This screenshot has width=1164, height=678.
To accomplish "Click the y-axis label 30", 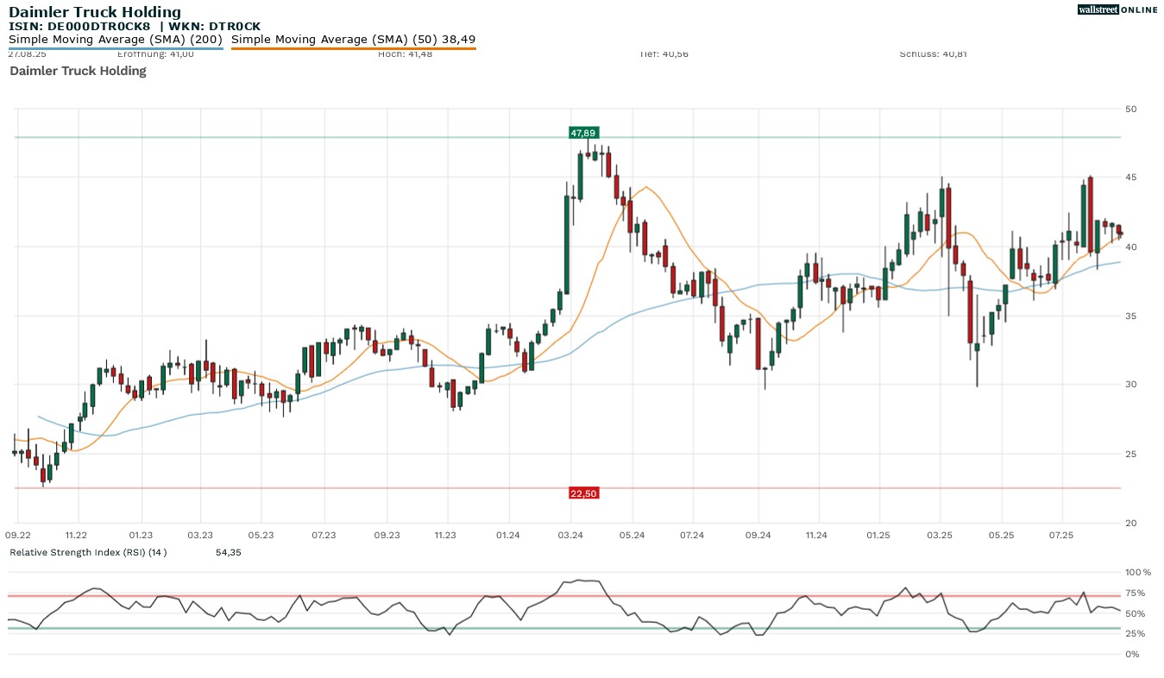I will [1130, 385].
